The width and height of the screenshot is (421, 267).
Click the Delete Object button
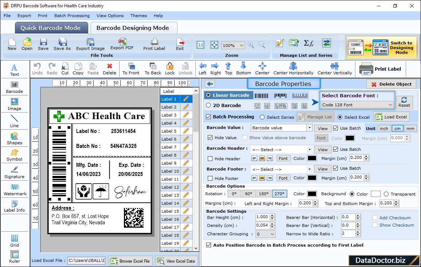coord(391,84)
